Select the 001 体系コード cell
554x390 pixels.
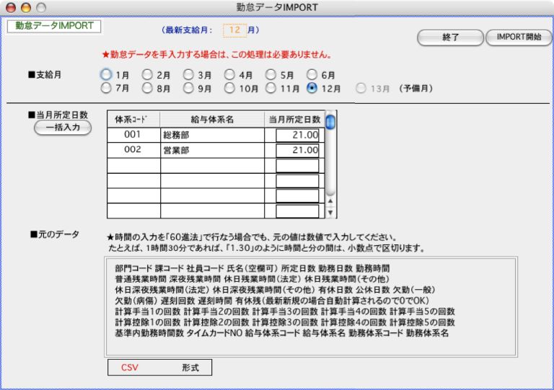click(x=133, y=135)
